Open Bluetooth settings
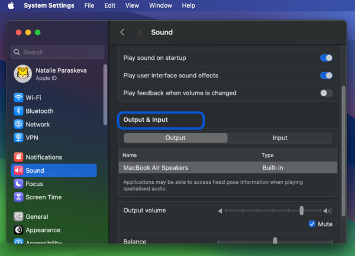355x256 pixels. coord(54,111)
